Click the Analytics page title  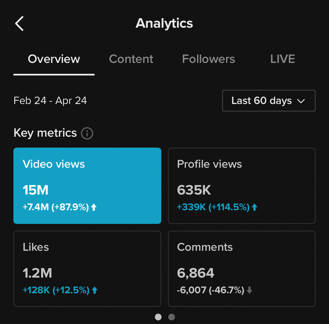pos(164,24)
